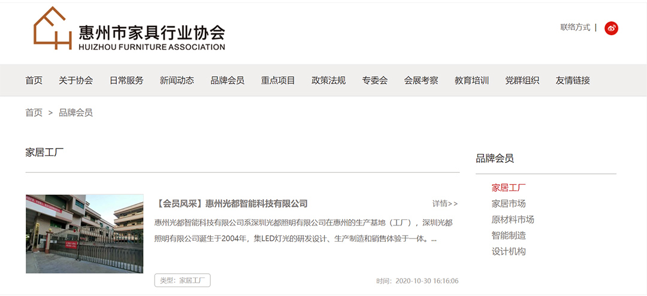This screenshot has width=647, height=296.
Task: Open the 会展考察 navigation item
Action: pyautogui.click(x=421, y=81)
